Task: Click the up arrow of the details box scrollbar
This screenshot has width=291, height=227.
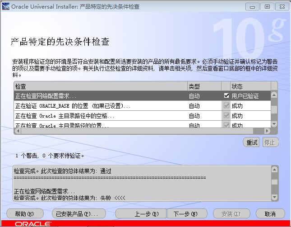Action: pyautogui.click(x=274, y=170)
